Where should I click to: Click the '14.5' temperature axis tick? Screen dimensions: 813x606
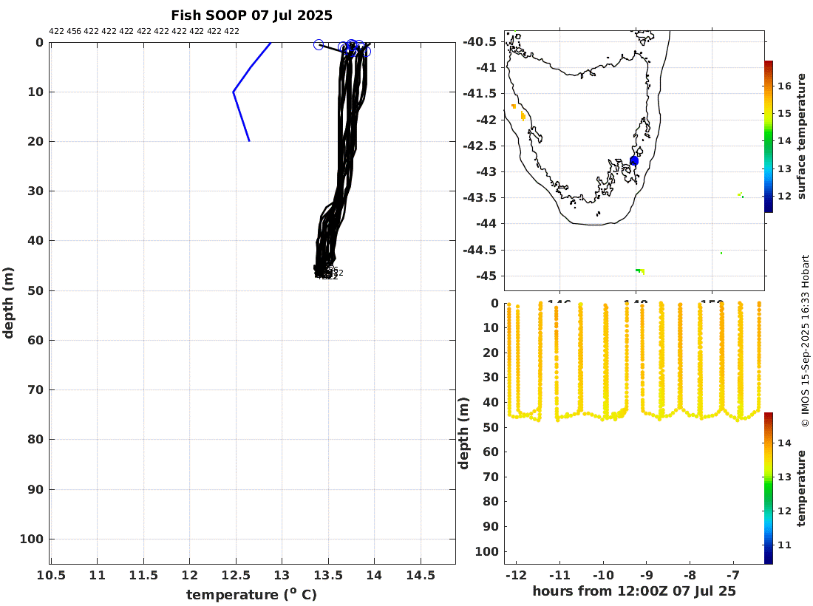421,575
